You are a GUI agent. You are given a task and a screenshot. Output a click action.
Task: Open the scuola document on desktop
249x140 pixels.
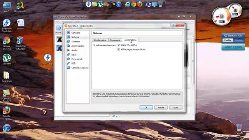(20, 24)
